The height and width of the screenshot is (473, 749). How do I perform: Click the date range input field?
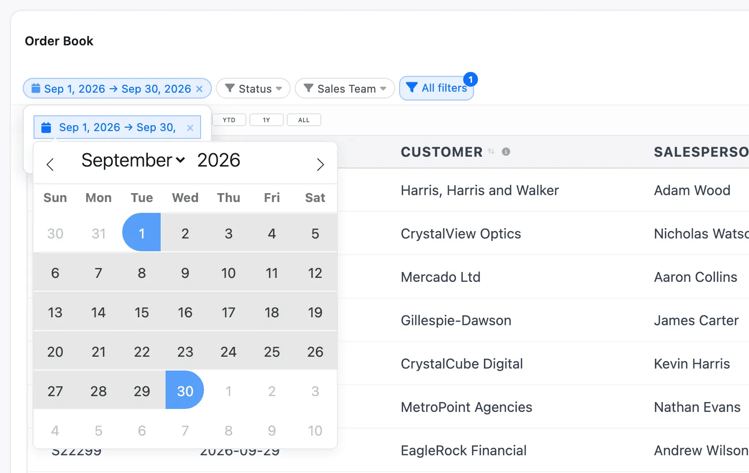[x=117, y=128]
